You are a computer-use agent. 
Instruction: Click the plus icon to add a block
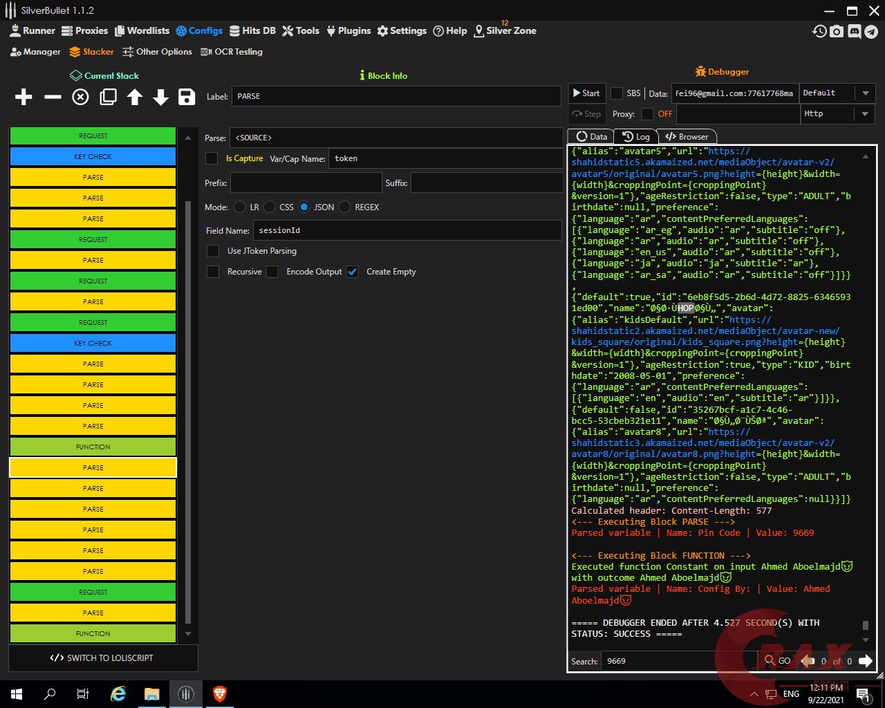pyautogui.click(x=24, y=97)
